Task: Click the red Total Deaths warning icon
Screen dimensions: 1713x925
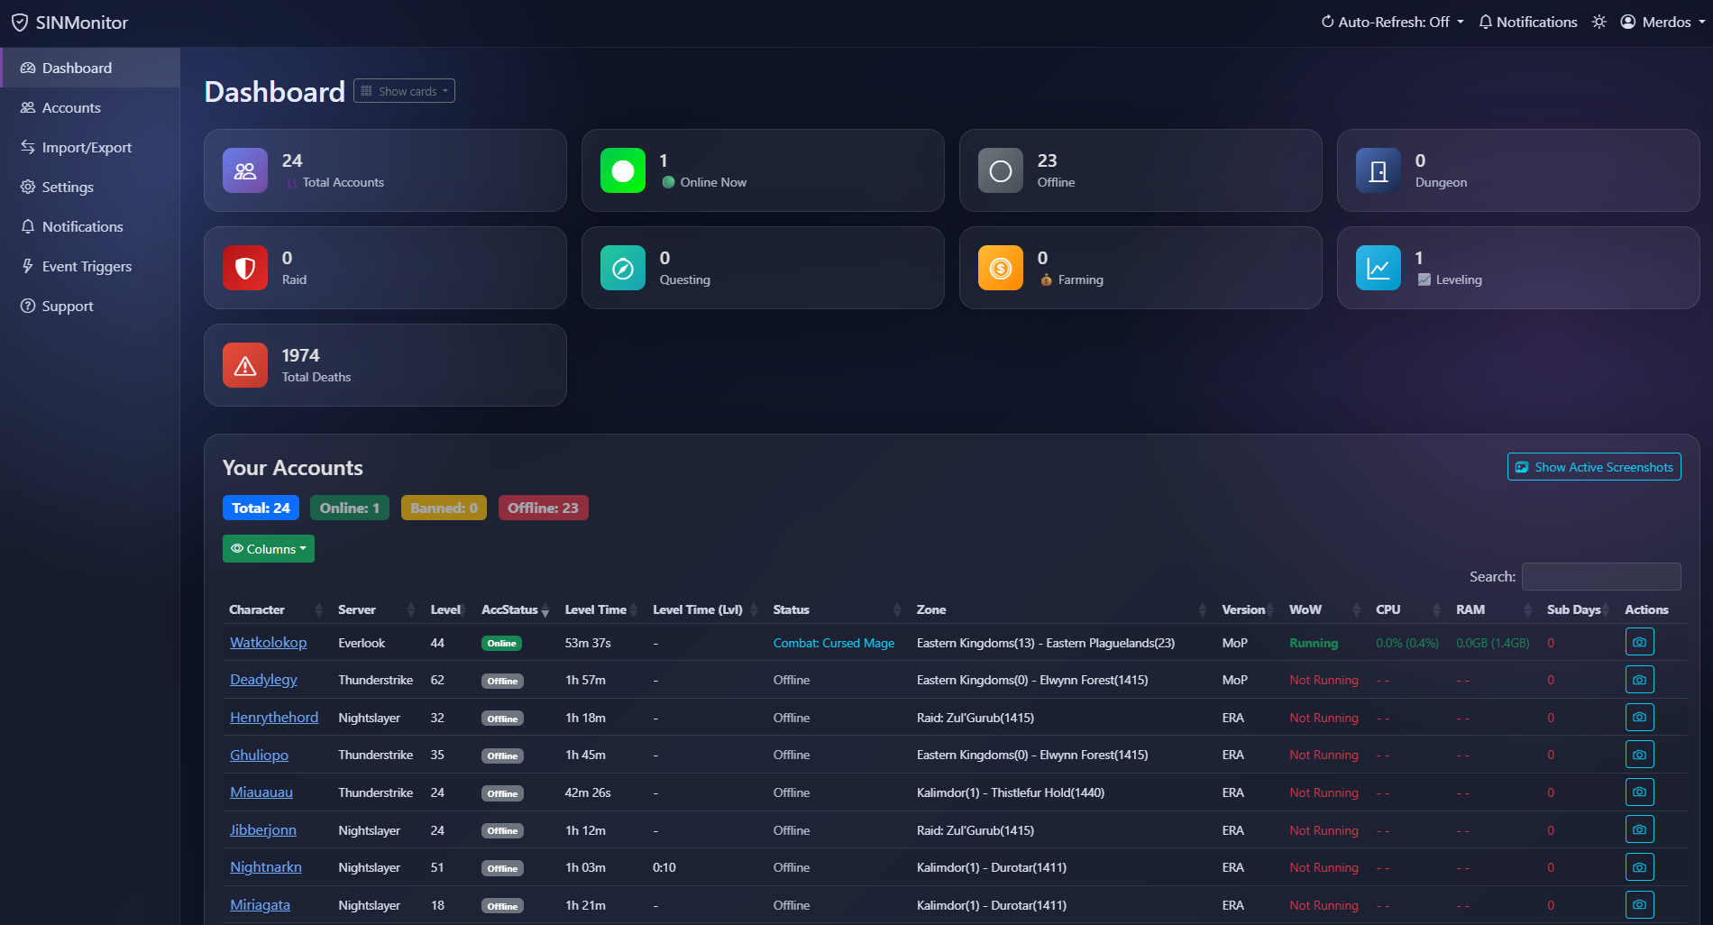Action: click(x=244, y=364)
